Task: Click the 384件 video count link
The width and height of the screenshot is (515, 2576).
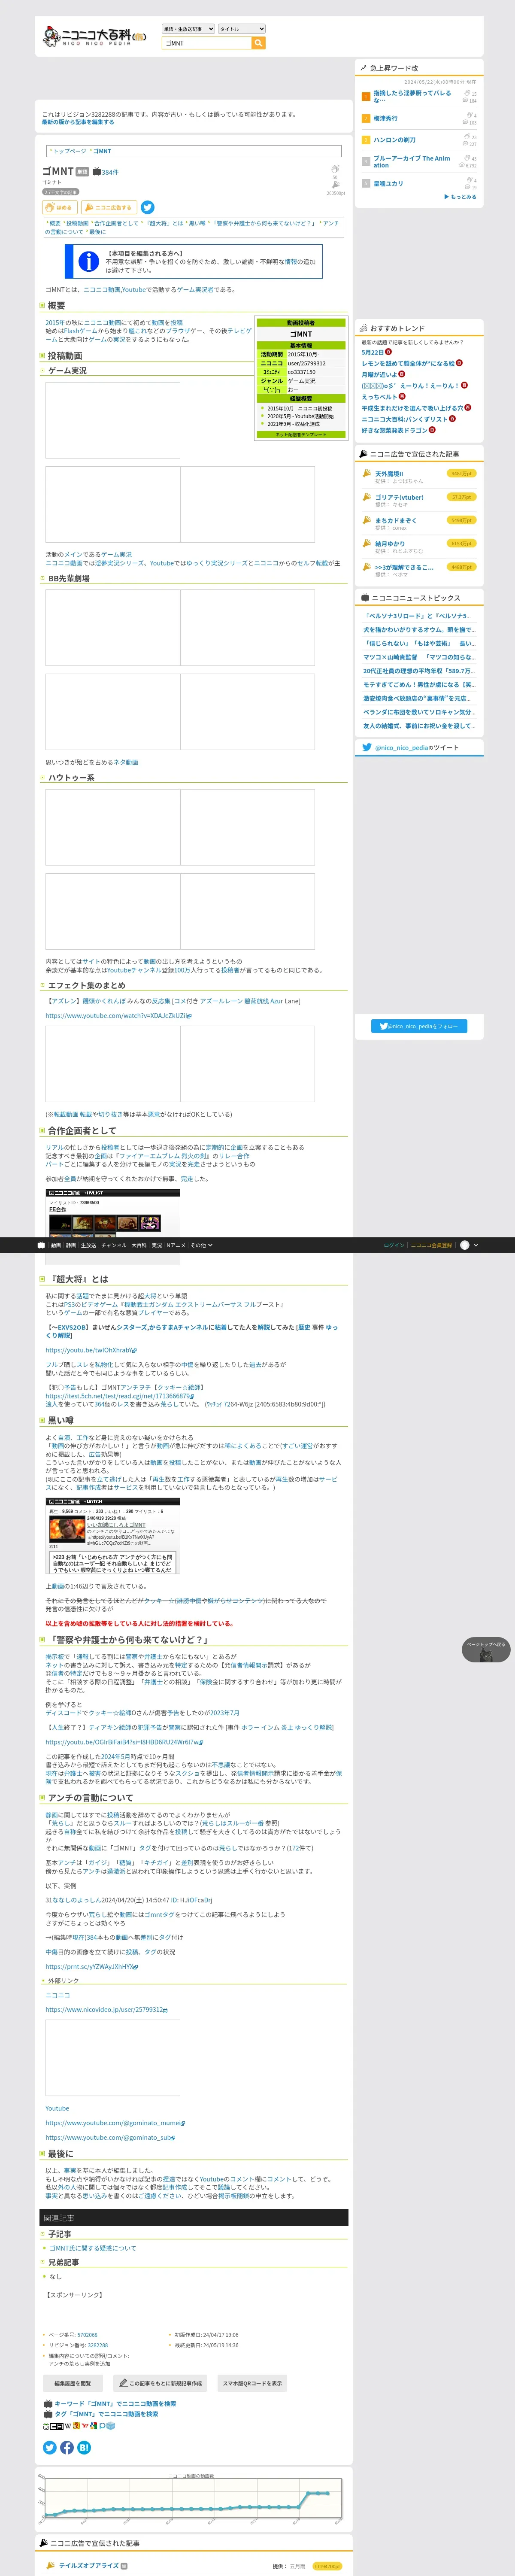Action: point(110,172)
